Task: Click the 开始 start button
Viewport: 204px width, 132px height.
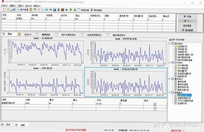Action: click(188, 16)
